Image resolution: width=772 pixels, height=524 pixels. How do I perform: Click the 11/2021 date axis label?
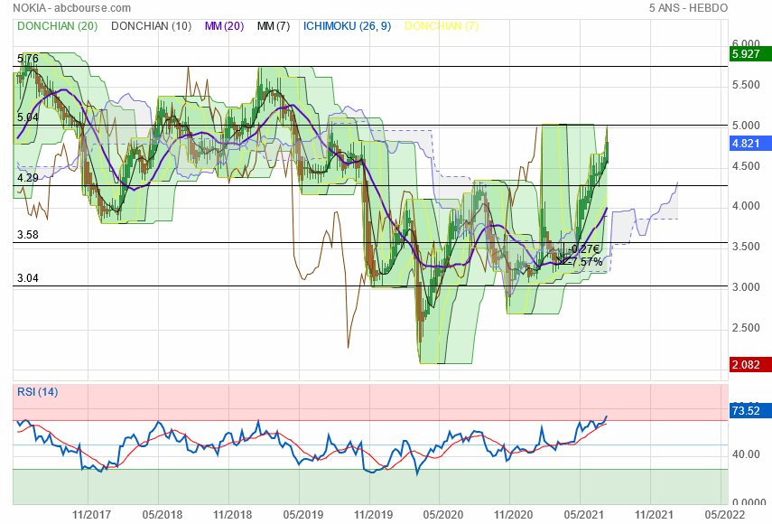[x=654, y=515]
